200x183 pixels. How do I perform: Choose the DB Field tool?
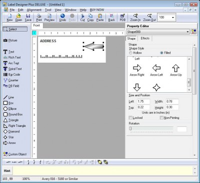point(11,86)
